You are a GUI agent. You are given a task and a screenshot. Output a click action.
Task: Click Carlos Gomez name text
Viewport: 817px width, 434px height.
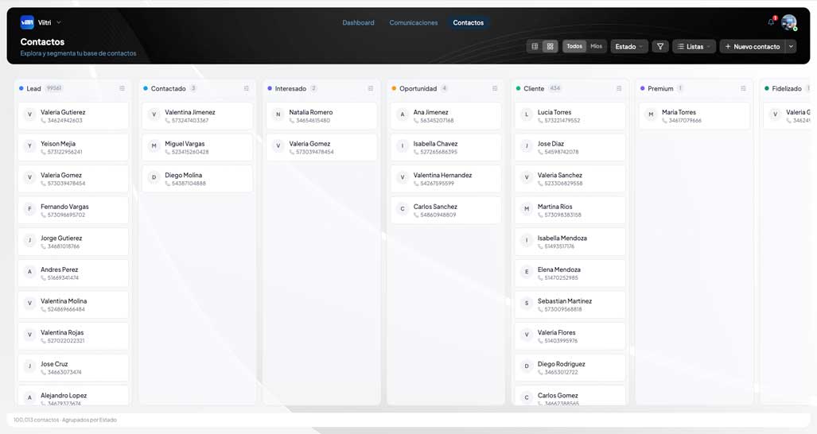click(558, 396)
